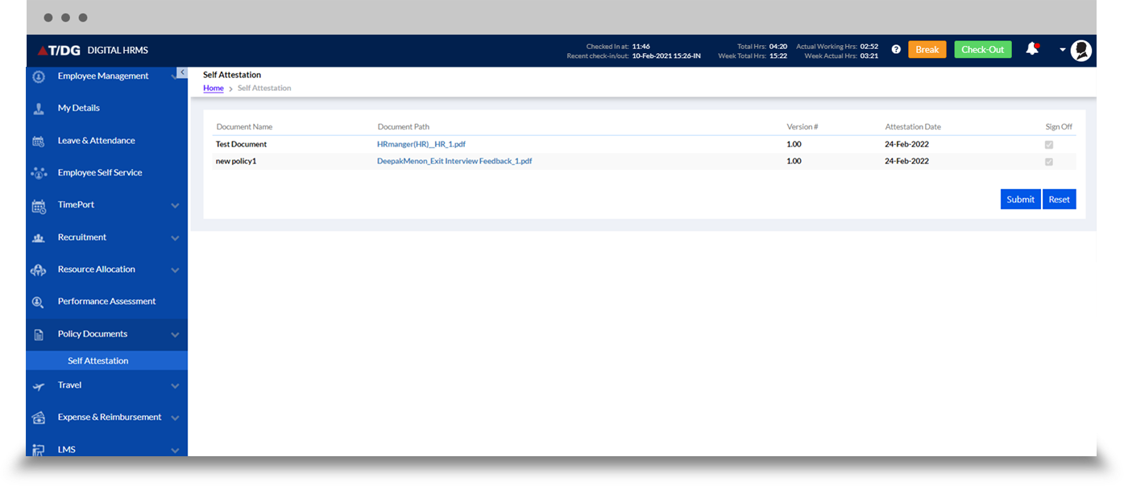Click the Attestation Date column header

coord(913,127)
